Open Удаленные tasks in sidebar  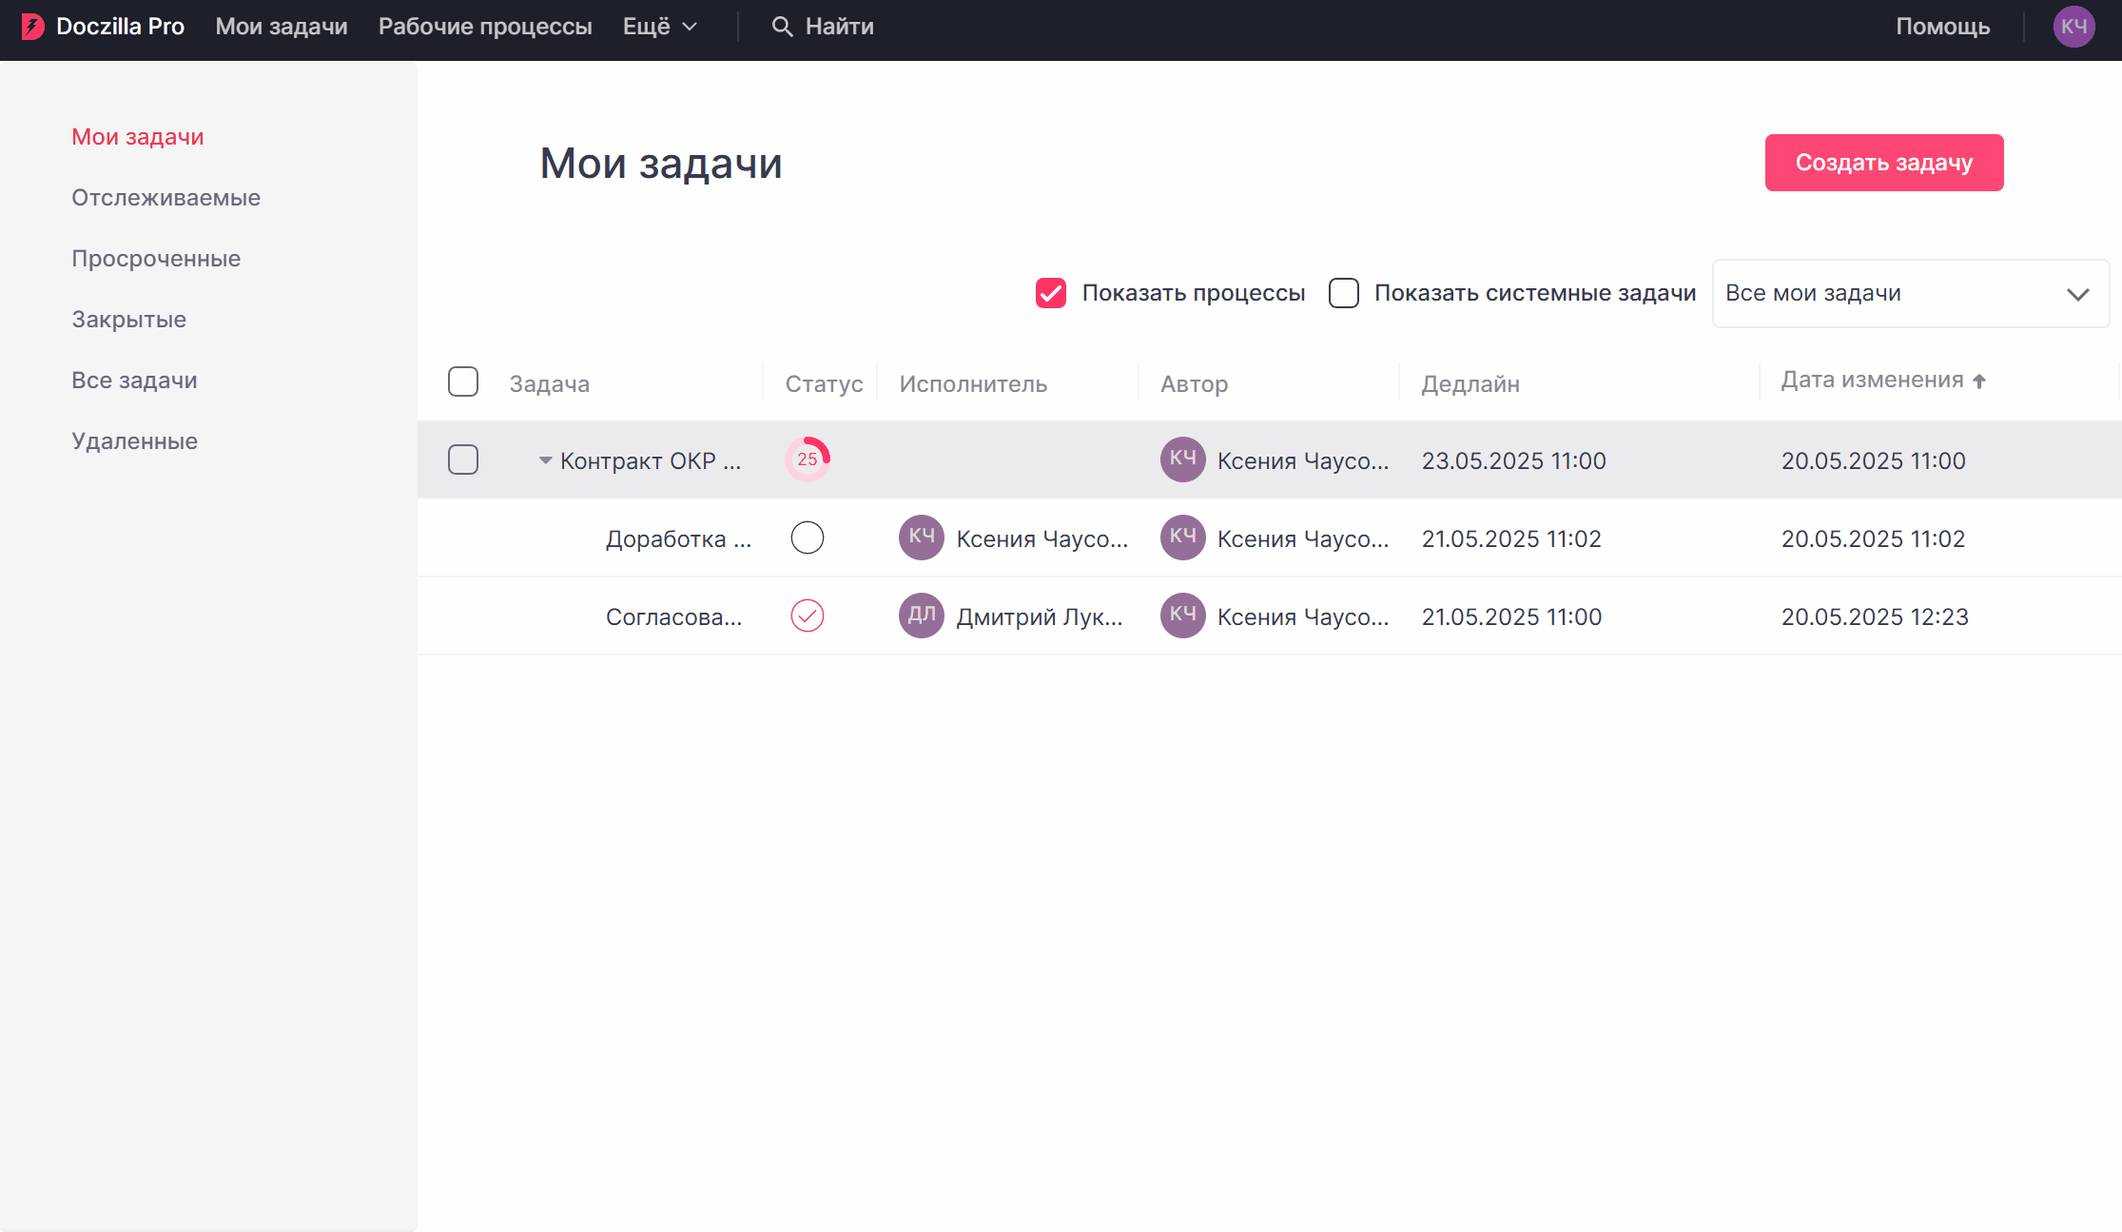click(135, 441)
